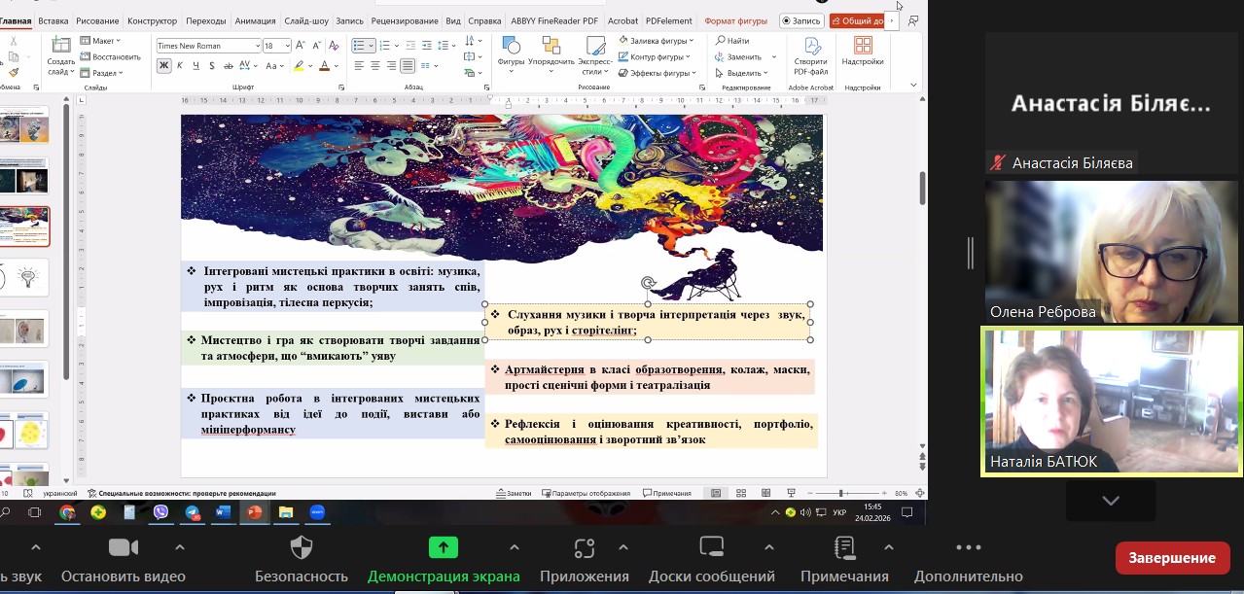This screenshot has height=594, width=1244.
Task: Click Arrange (Упорядочить) shapes icon
Action: (x=551, y=48)
